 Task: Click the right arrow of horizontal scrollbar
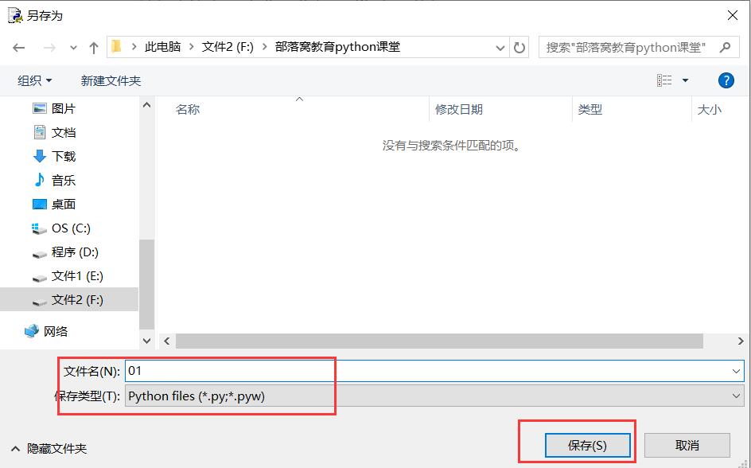[741, 341]
